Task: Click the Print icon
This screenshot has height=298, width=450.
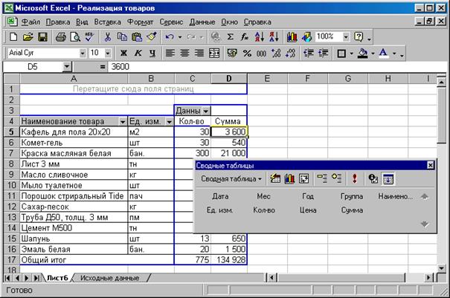Action: point(60,36)
